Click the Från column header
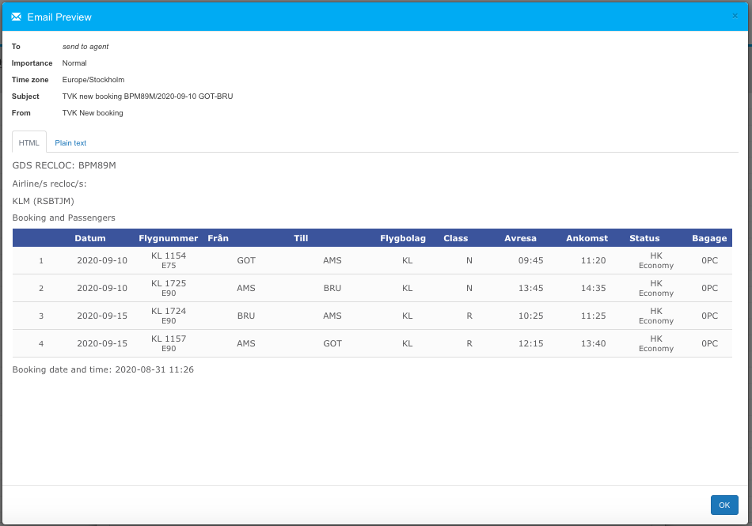 tap(218, 238)
